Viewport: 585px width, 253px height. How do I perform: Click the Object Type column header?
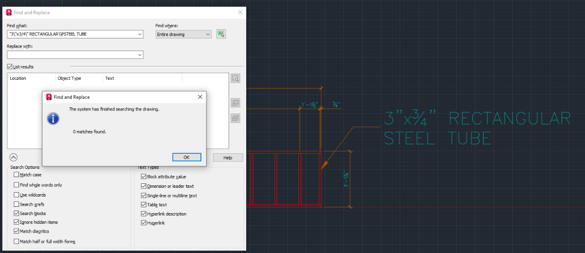pos(78,78)
